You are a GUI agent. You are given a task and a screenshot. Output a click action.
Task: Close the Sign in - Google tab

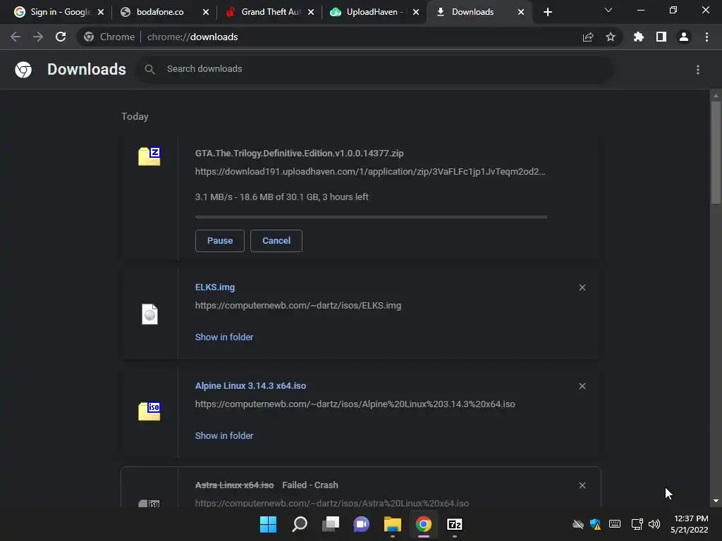coord(101,13)
